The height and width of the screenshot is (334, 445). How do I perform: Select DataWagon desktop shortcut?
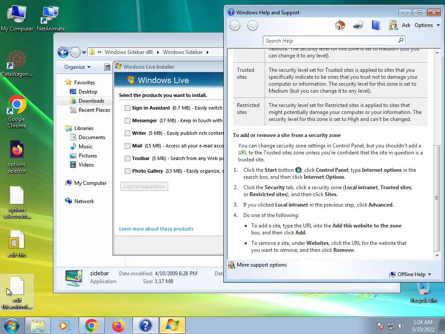(x=17, y=63)
